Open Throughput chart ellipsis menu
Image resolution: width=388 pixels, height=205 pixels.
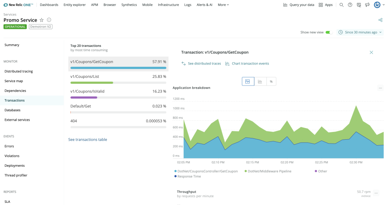click(376, 193)
